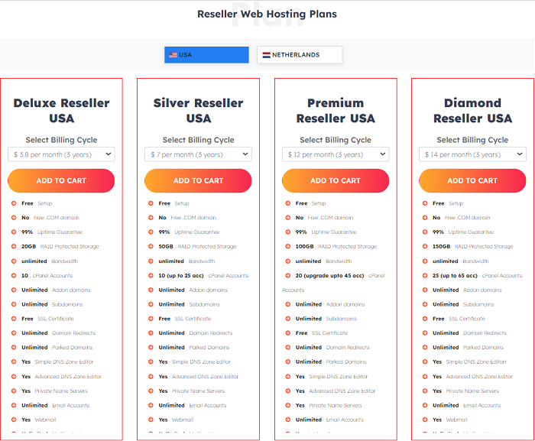Click bullet icon next to Deluxe Webmail
Image resolution: width=535 pixels, height=441 pixels.
click(14, 420)
